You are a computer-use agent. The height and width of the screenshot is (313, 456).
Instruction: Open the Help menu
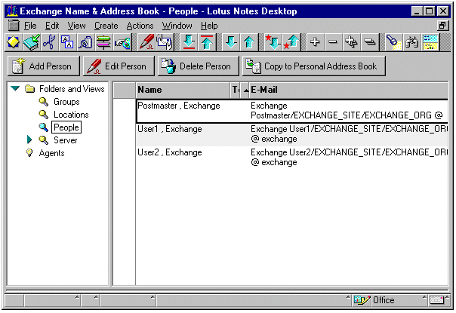209,26
